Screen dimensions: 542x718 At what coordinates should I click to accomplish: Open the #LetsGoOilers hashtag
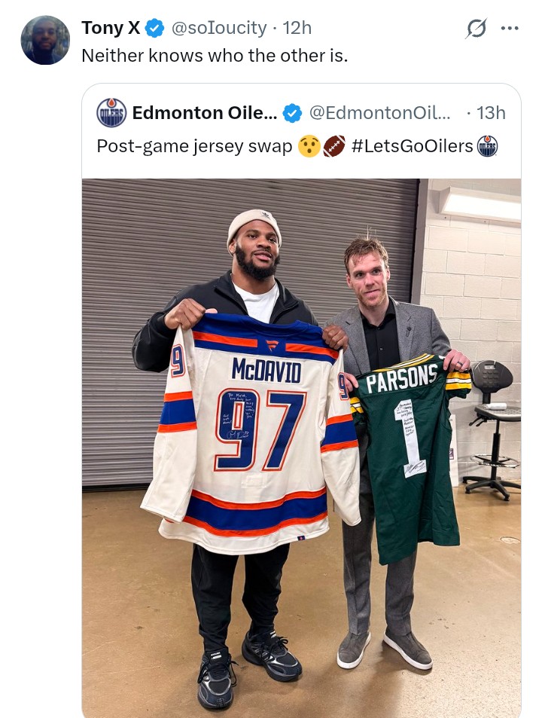[x=412, y=146]
